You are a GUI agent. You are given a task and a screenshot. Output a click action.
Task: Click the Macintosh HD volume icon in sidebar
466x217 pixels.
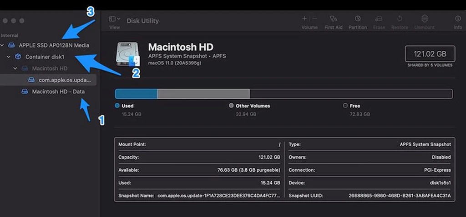pos(25,68)
